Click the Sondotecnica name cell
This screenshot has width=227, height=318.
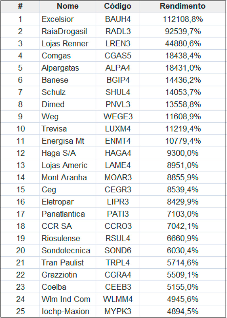pyautogui.click(x=66, y=251)
